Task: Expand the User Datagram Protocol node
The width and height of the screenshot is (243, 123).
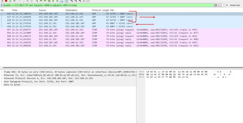Action: point(2,81)
